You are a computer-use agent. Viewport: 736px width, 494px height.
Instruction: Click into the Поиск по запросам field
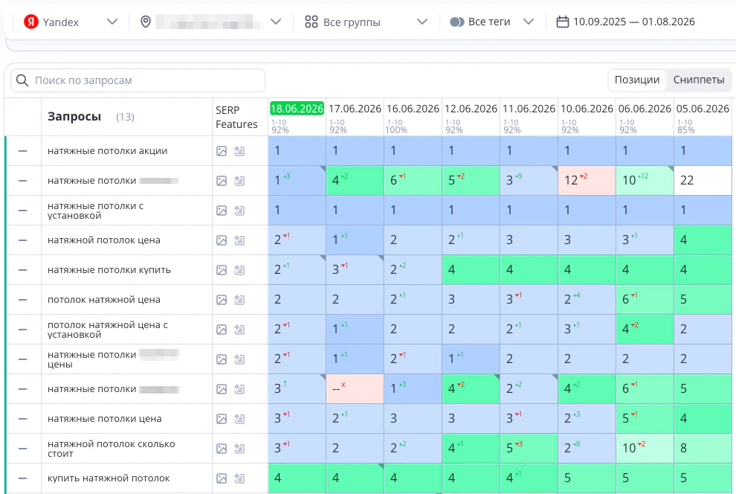(138, 80)
